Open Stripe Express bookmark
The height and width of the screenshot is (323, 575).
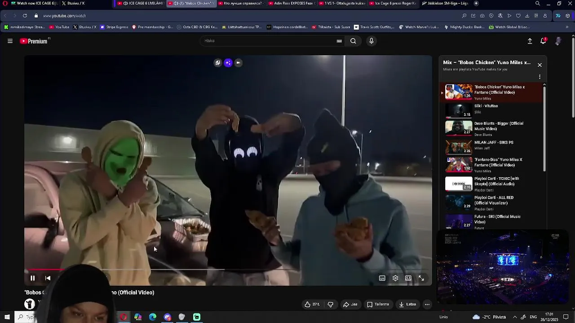point(114,27)
